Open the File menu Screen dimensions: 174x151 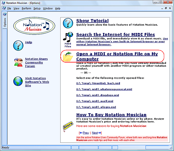(x=9, y=9)
